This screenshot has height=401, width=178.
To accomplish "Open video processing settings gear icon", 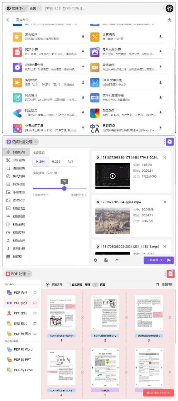I will (x=95, y=260).
